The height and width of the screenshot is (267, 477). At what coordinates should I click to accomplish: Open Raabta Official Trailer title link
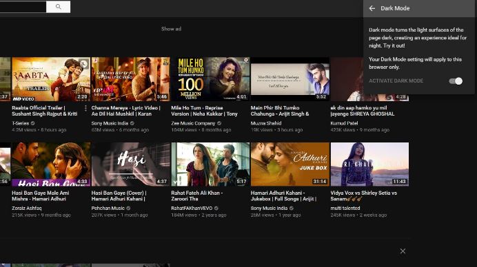coord(44,111)
